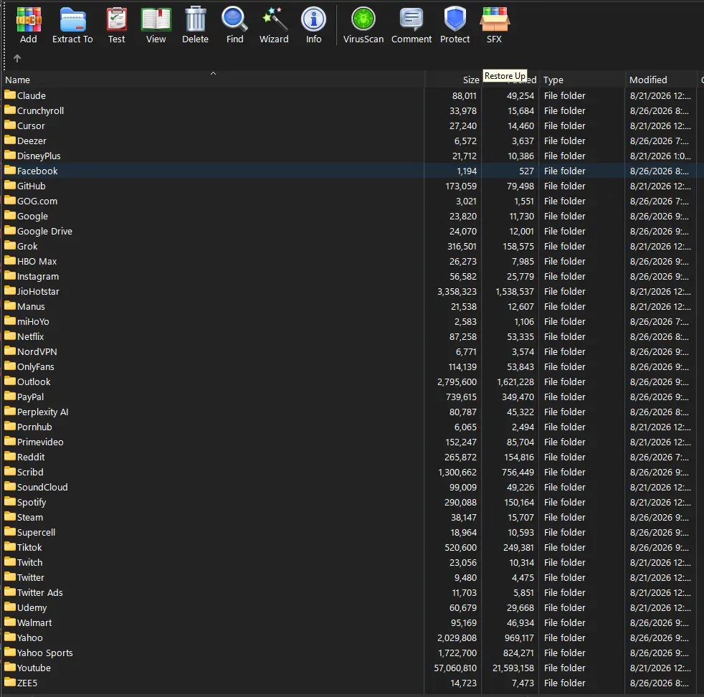
Task: Click the size value 3,358,323
Action: (457, 292)
